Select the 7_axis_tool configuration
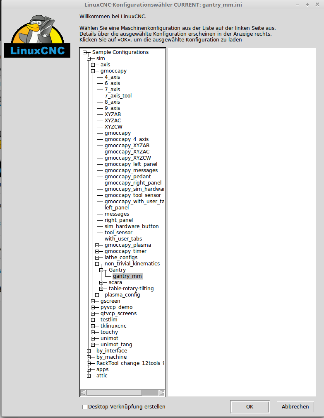The image size is (324, 418). tap(118, 96)
